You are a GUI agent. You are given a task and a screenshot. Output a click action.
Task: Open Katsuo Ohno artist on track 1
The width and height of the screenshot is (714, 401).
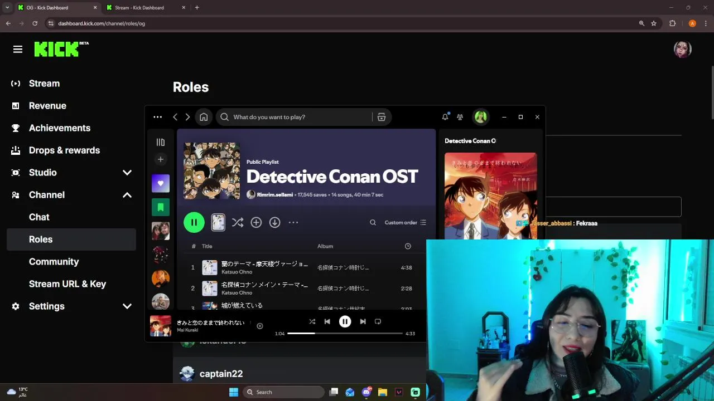coord(237,272)
